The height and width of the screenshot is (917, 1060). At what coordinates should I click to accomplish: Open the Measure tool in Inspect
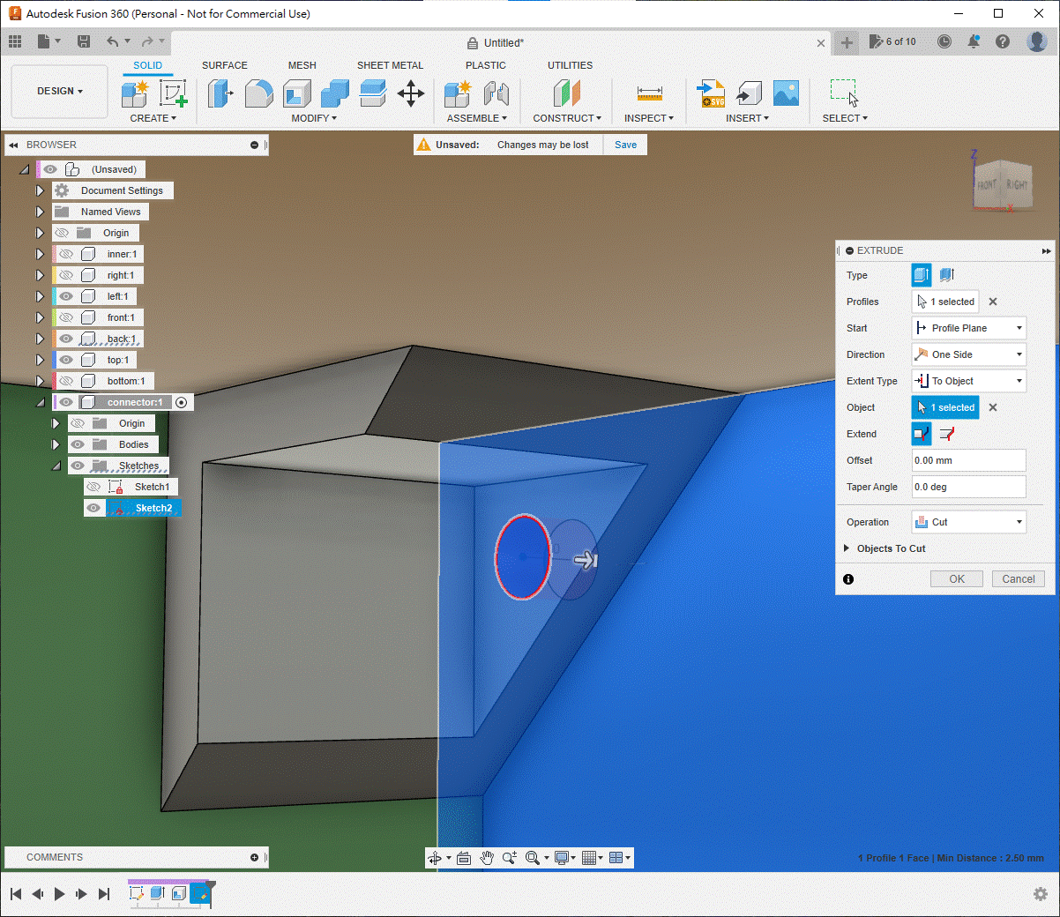[649, 93]
